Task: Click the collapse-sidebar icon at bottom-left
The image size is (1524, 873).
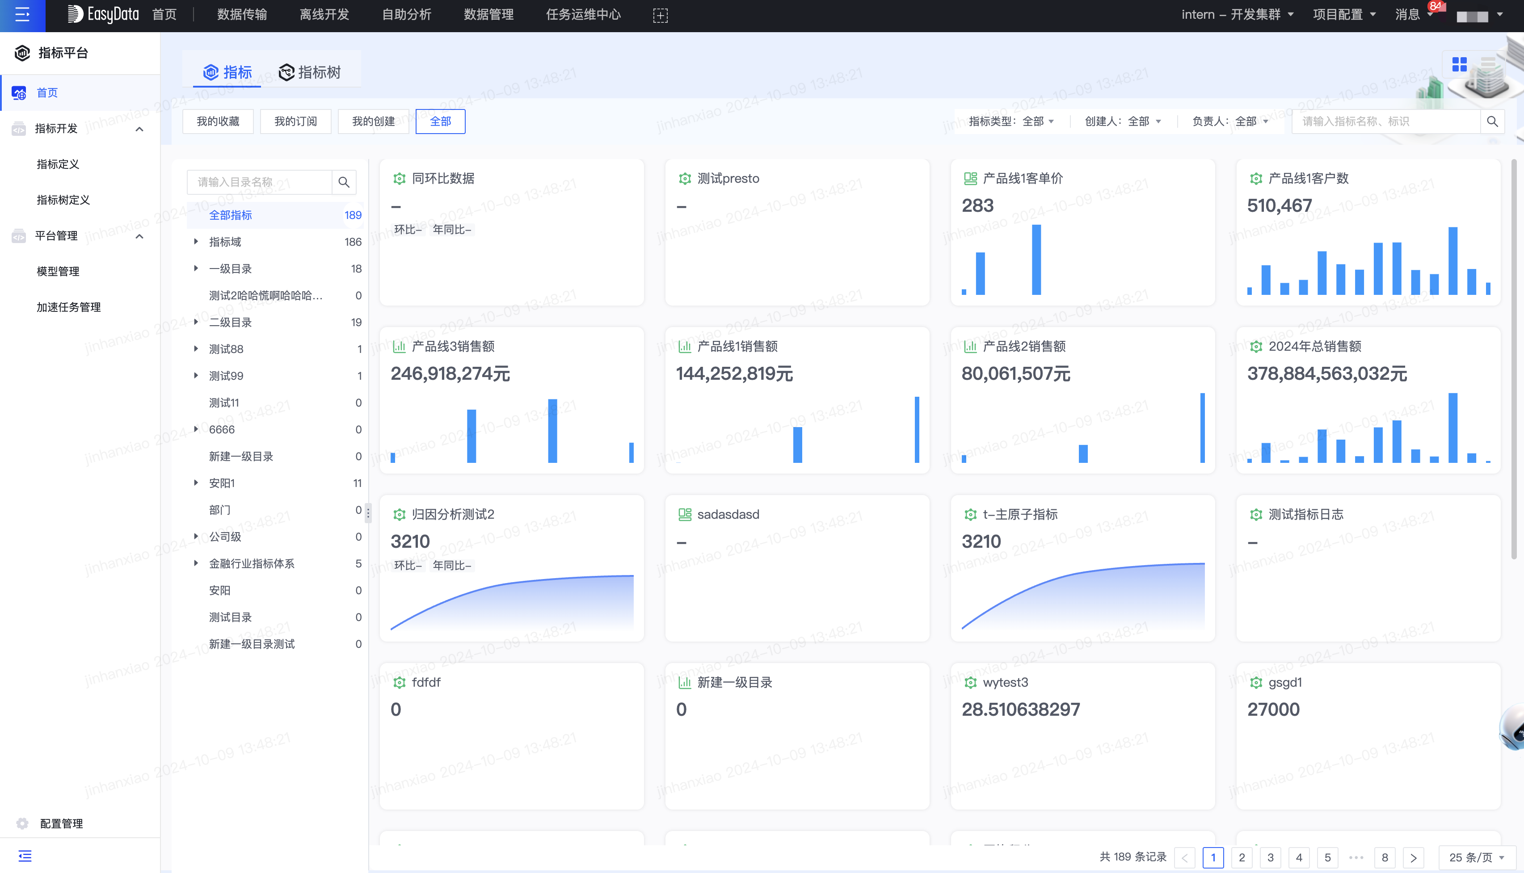Action: [25, 856]
